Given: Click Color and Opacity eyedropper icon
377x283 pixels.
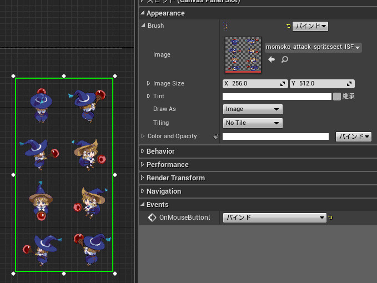Looking at the screenshot, I should [215, 137].
